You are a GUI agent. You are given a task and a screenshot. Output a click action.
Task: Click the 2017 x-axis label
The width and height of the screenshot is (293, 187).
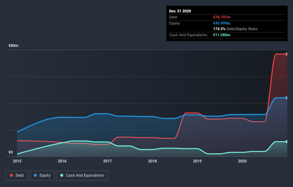pos(107,161)
